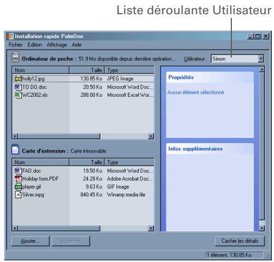274x262 pixels.
Task: Sort handheld list by Type column
Action: tap(129, 70)
